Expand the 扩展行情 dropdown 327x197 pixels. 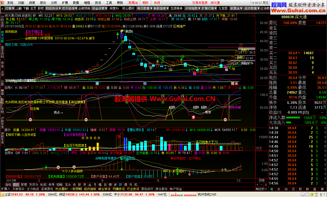pos(209,8)
